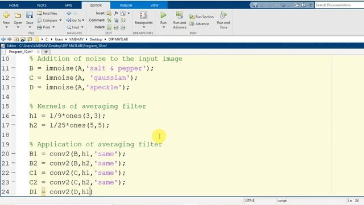Click the VAIBHAV folder in address path
Screen dimensions: 364x205
pyautogui.click(x=76, y=39)
